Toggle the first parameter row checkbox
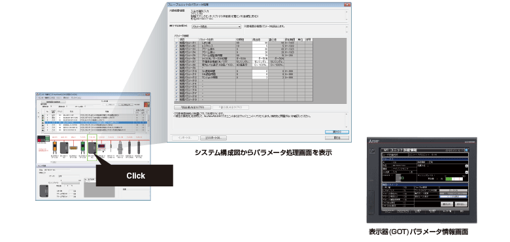Screen dimensions: 510x242 pos(177,43)
